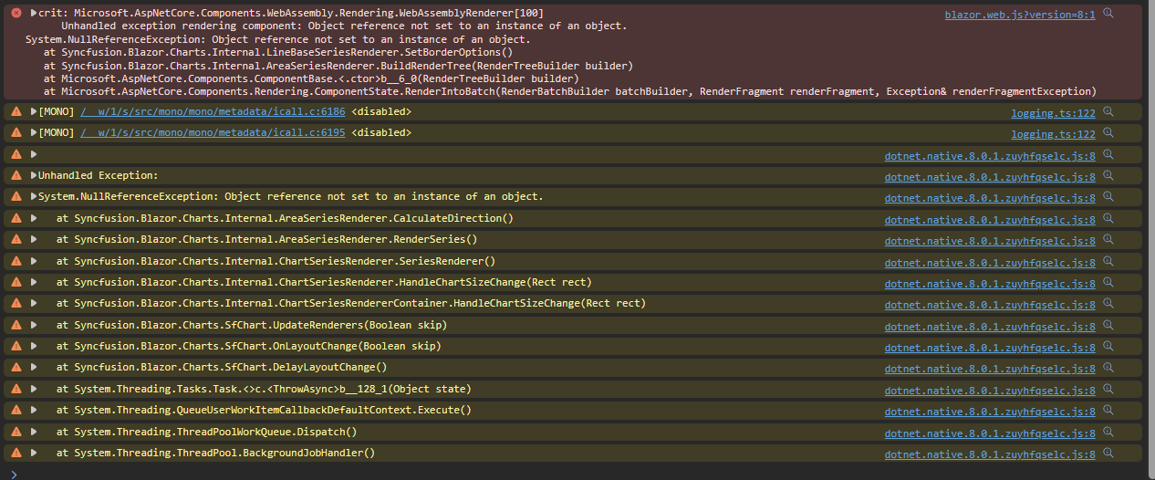Expand the crit WebAssemblyRenderer error message
The width and height of the screenshot is (1155, 480).
pos(34,14)
